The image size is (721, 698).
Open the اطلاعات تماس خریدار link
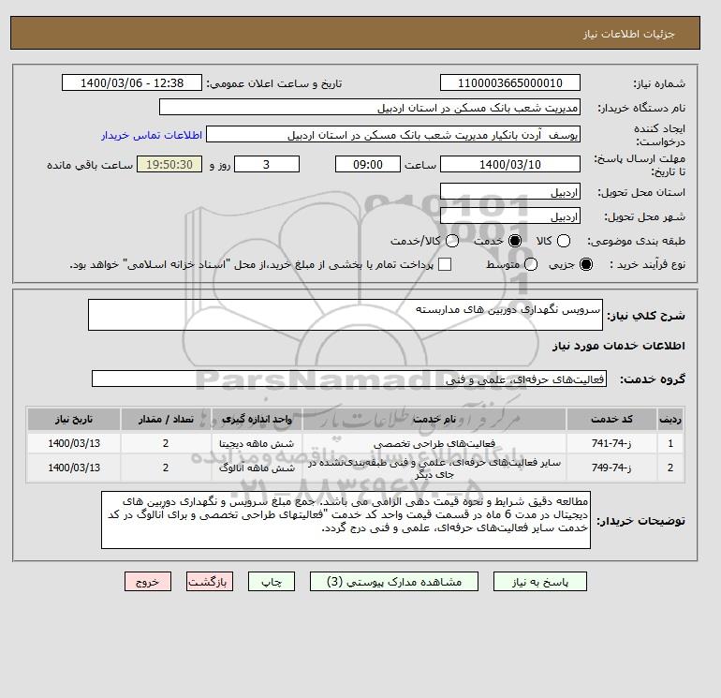[x=152, y=135]
